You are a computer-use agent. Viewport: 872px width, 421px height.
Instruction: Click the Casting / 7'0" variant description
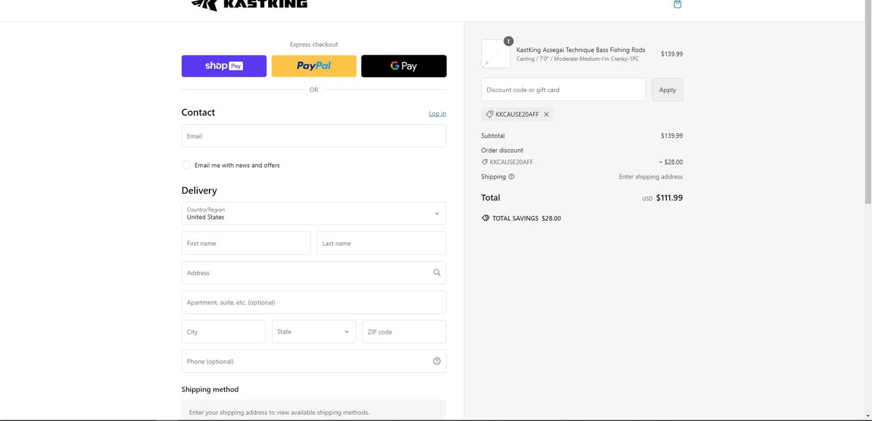(x=577, y=59)
